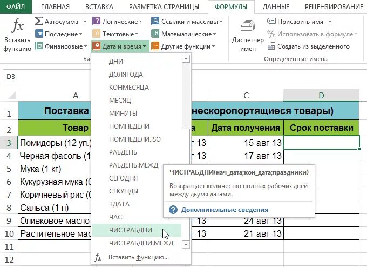The image size is (367, 267).
Task: Click the select-all corner triangle of the sheet
Action: (12, 96)
